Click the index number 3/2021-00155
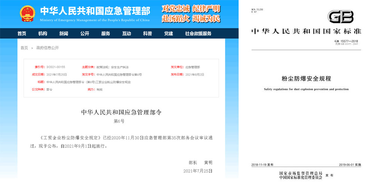This screenshot has height=190, width=374. coord(56,67)
